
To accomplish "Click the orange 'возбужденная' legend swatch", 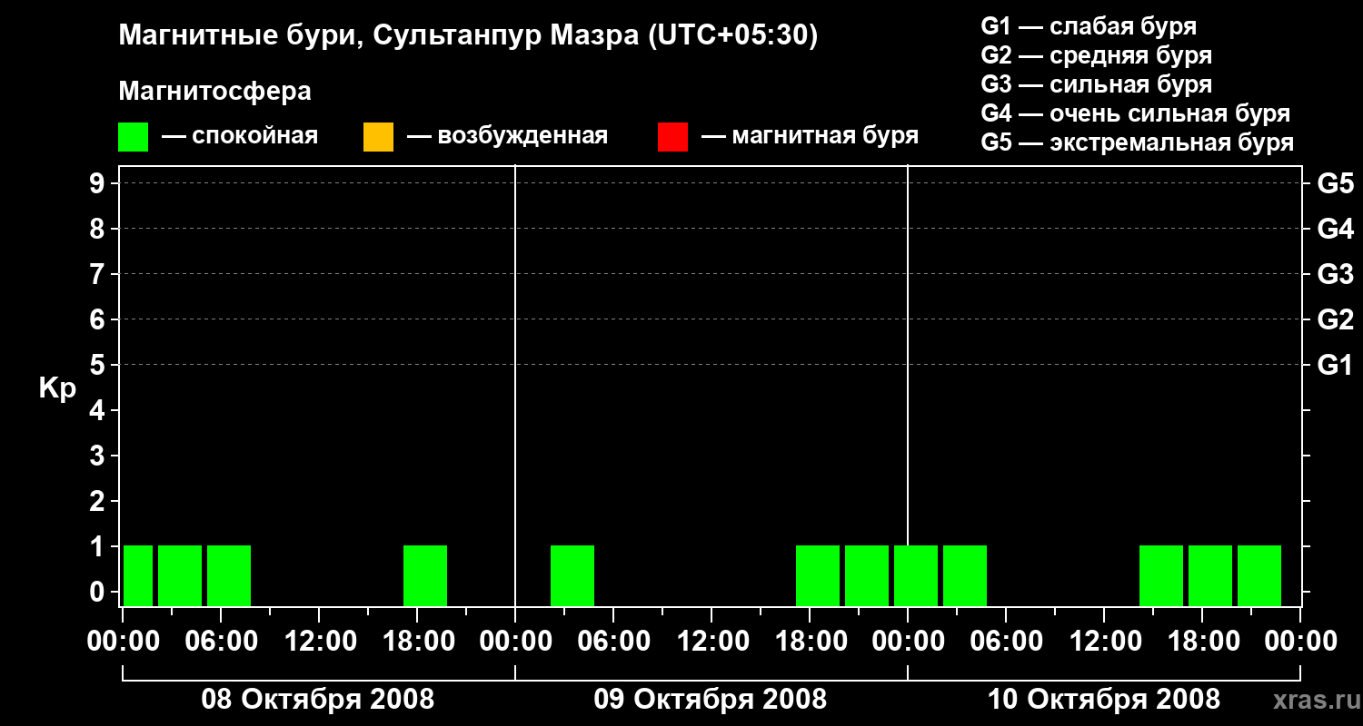I will [x=378, y=137].
